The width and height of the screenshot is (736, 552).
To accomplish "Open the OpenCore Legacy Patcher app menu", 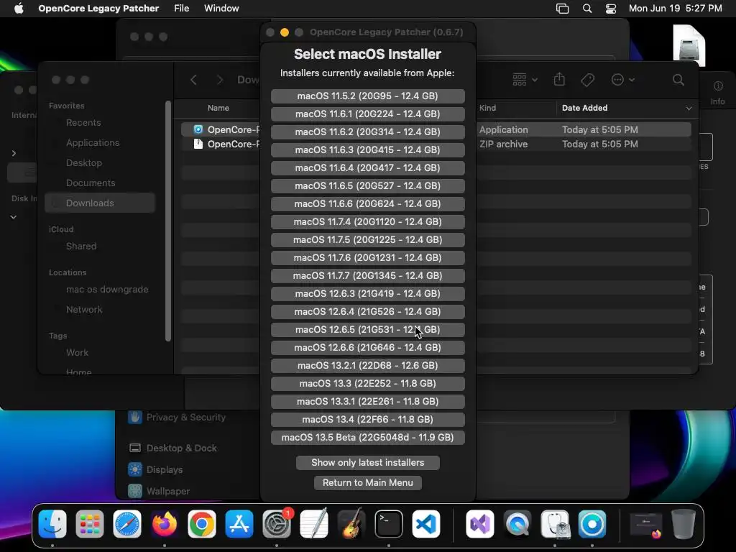I will tap(98, 9).
